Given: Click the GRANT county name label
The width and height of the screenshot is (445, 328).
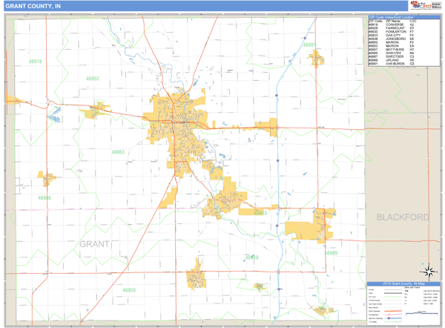Looking at the screenshot, I should tap(94, 244).
